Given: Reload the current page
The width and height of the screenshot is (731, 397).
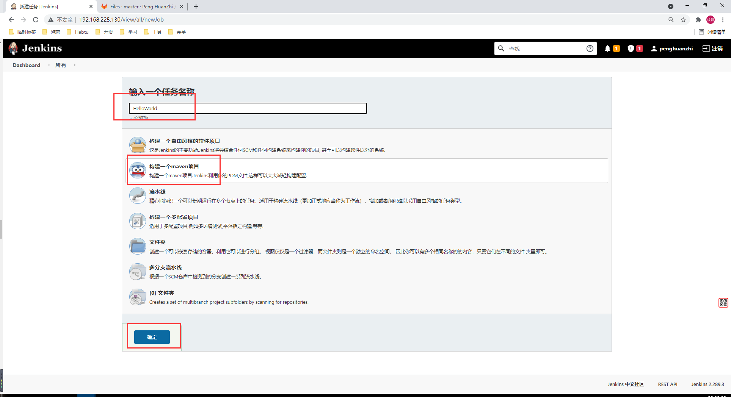Looking at the screenshot, I should pos(36,20).
